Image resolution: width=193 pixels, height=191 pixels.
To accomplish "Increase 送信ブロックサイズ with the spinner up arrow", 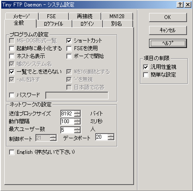I will [x=77, y=112].
